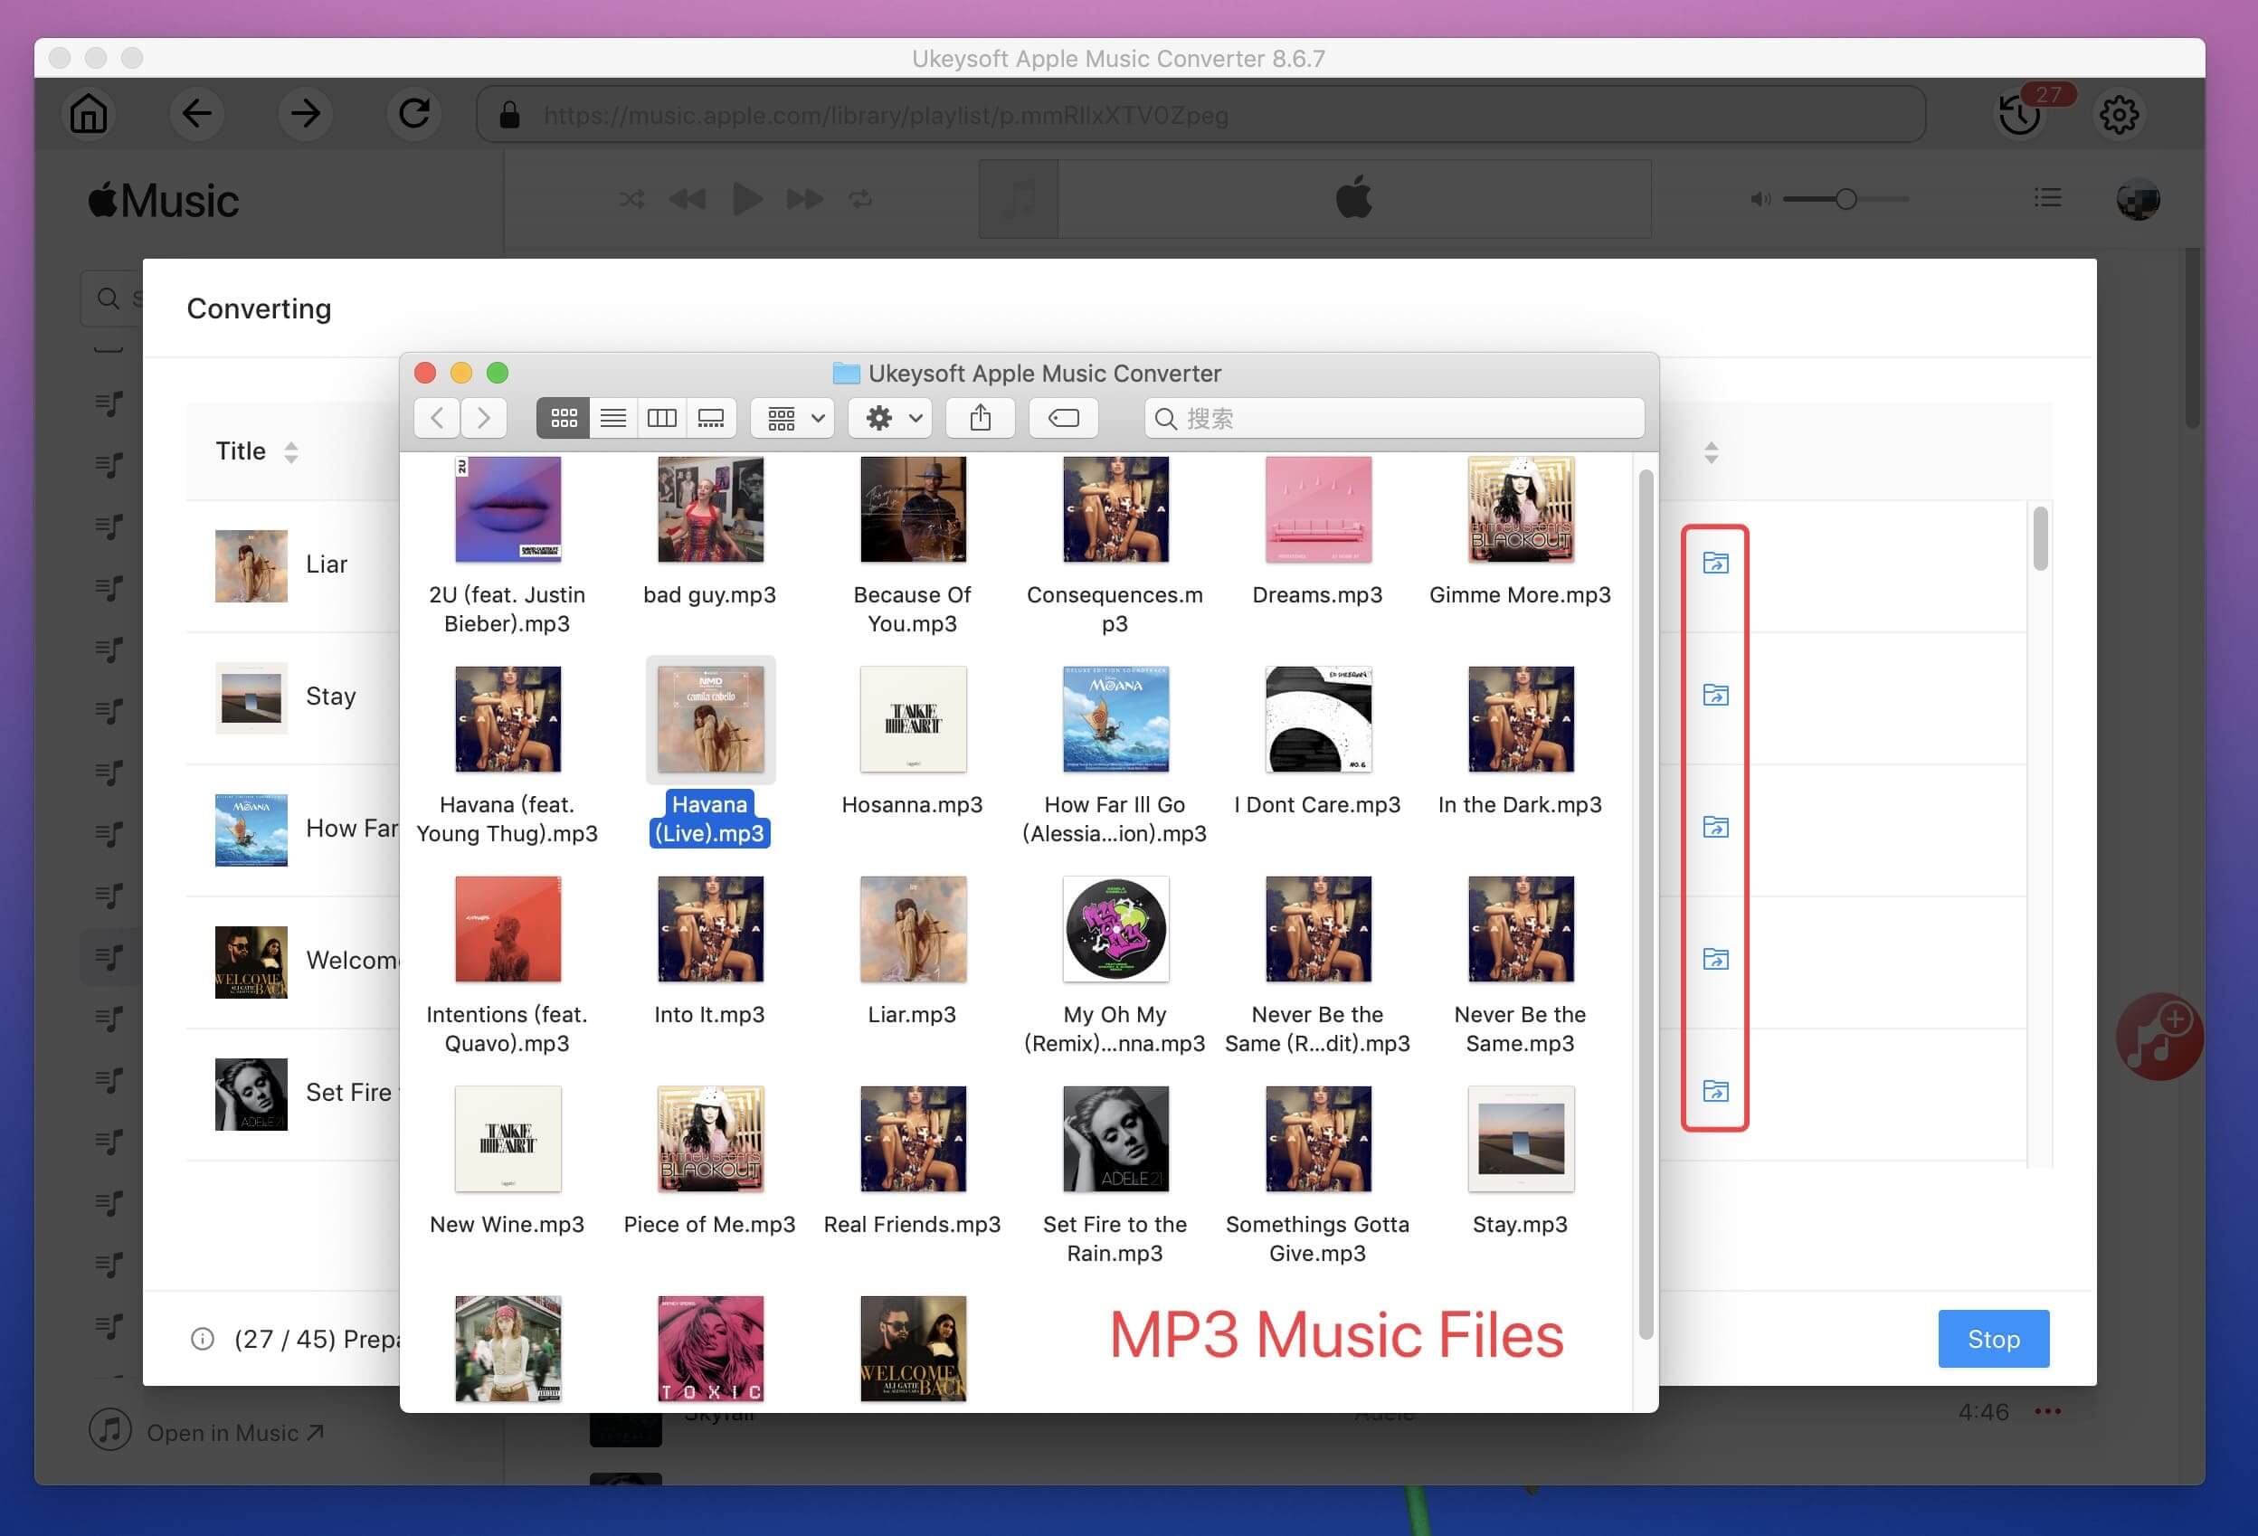Expand the view options dropdown in Finder
Image resolution: width=2258 pixels, height=1536 pixels.
point(792,417)
